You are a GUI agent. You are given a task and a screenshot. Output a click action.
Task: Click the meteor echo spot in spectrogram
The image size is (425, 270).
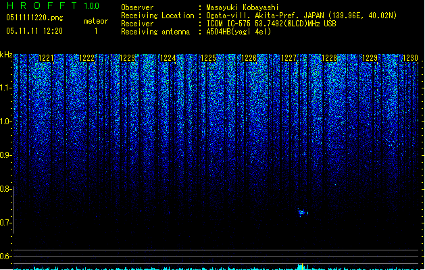302,213
